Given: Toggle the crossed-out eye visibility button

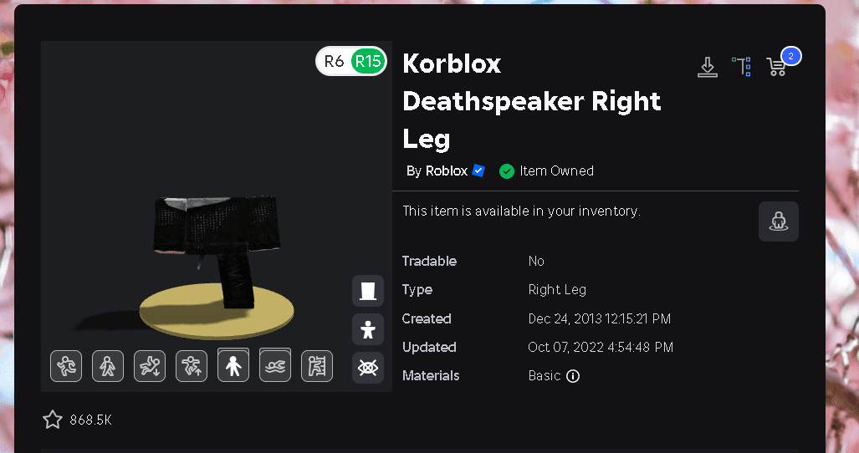Looking at the screenshot, I should 368,368.
